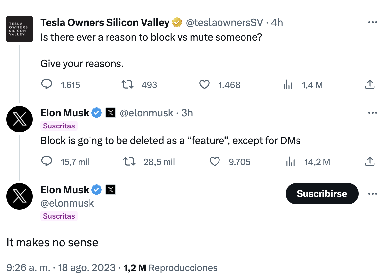Click the Suscritas label under @elonmusk handle
The width and height of the screenshot is (387, 280).
click(59, 216)
